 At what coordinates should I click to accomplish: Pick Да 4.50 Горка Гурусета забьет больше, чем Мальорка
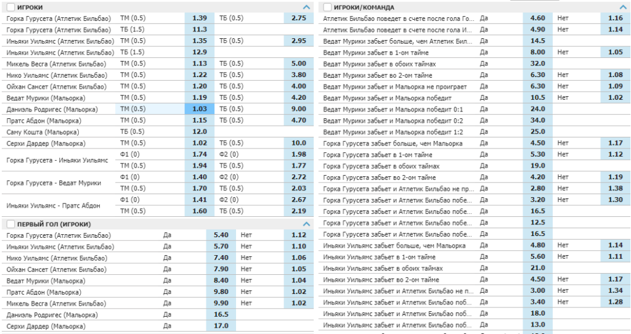537,143
